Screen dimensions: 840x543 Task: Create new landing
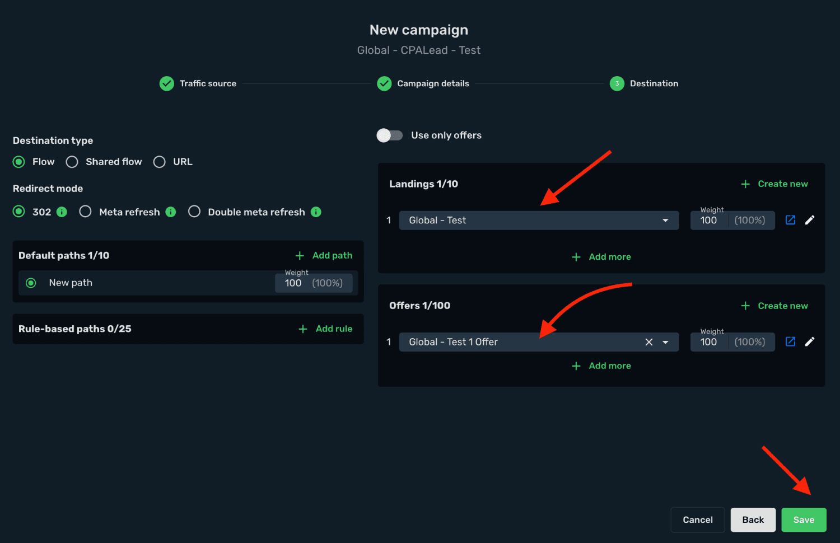point(774,184)
